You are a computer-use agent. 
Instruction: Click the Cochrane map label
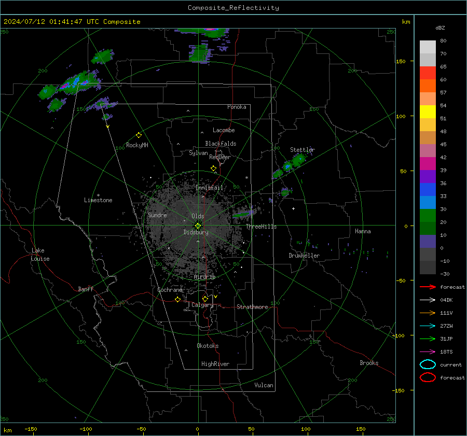click(170, 290)
